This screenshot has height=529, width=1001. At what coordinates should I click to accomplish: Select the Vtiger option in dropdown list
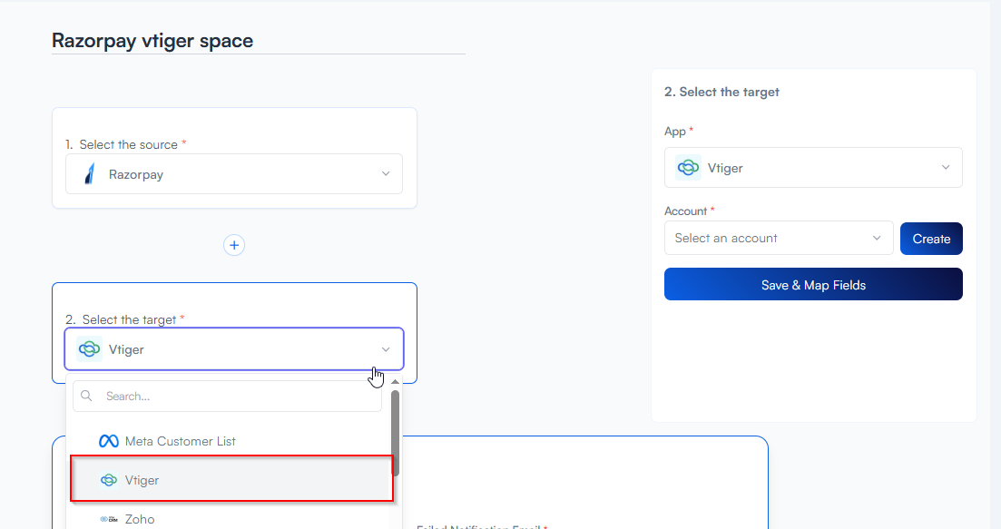(142, 480)
